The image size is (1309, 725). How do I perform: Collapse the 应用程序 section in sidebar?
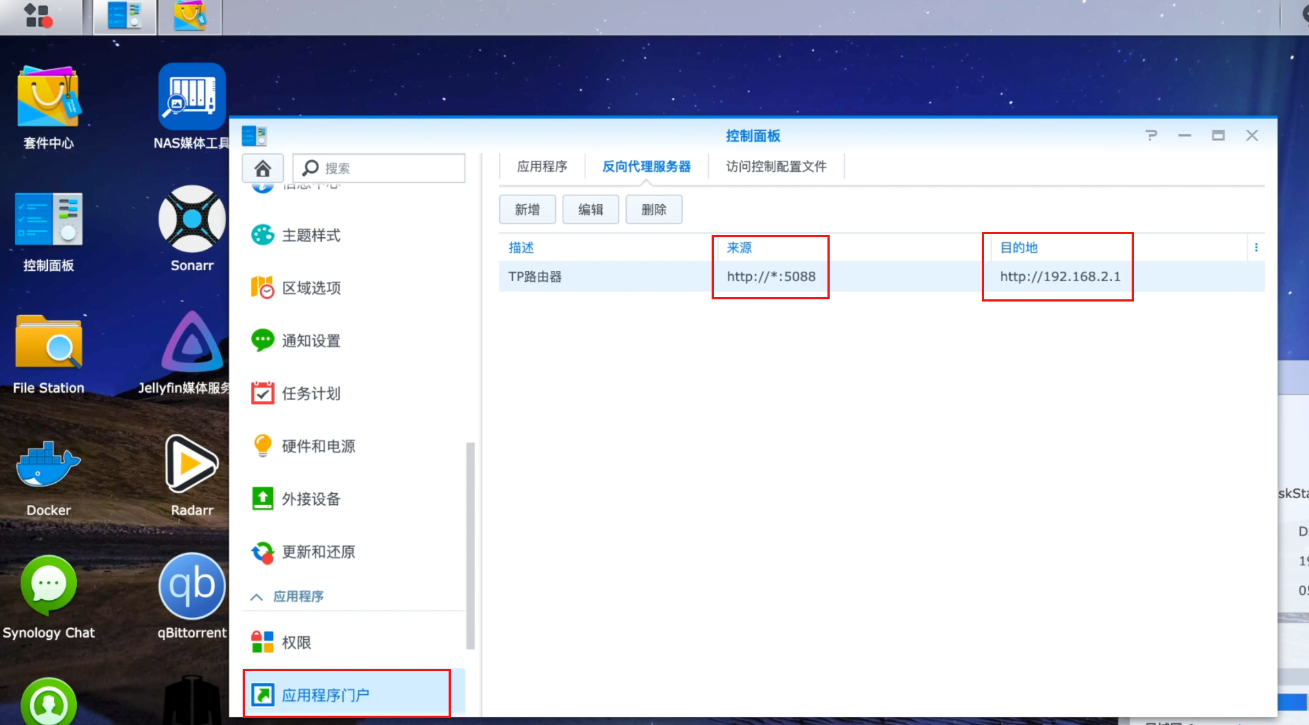point(256,596)
